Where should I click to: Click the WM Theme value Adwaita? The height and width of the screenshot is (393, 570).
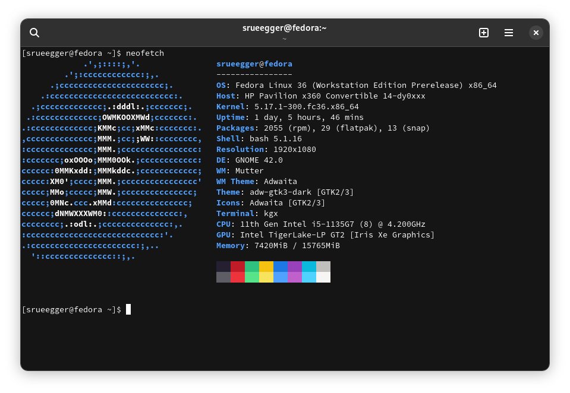click(281, 182)
